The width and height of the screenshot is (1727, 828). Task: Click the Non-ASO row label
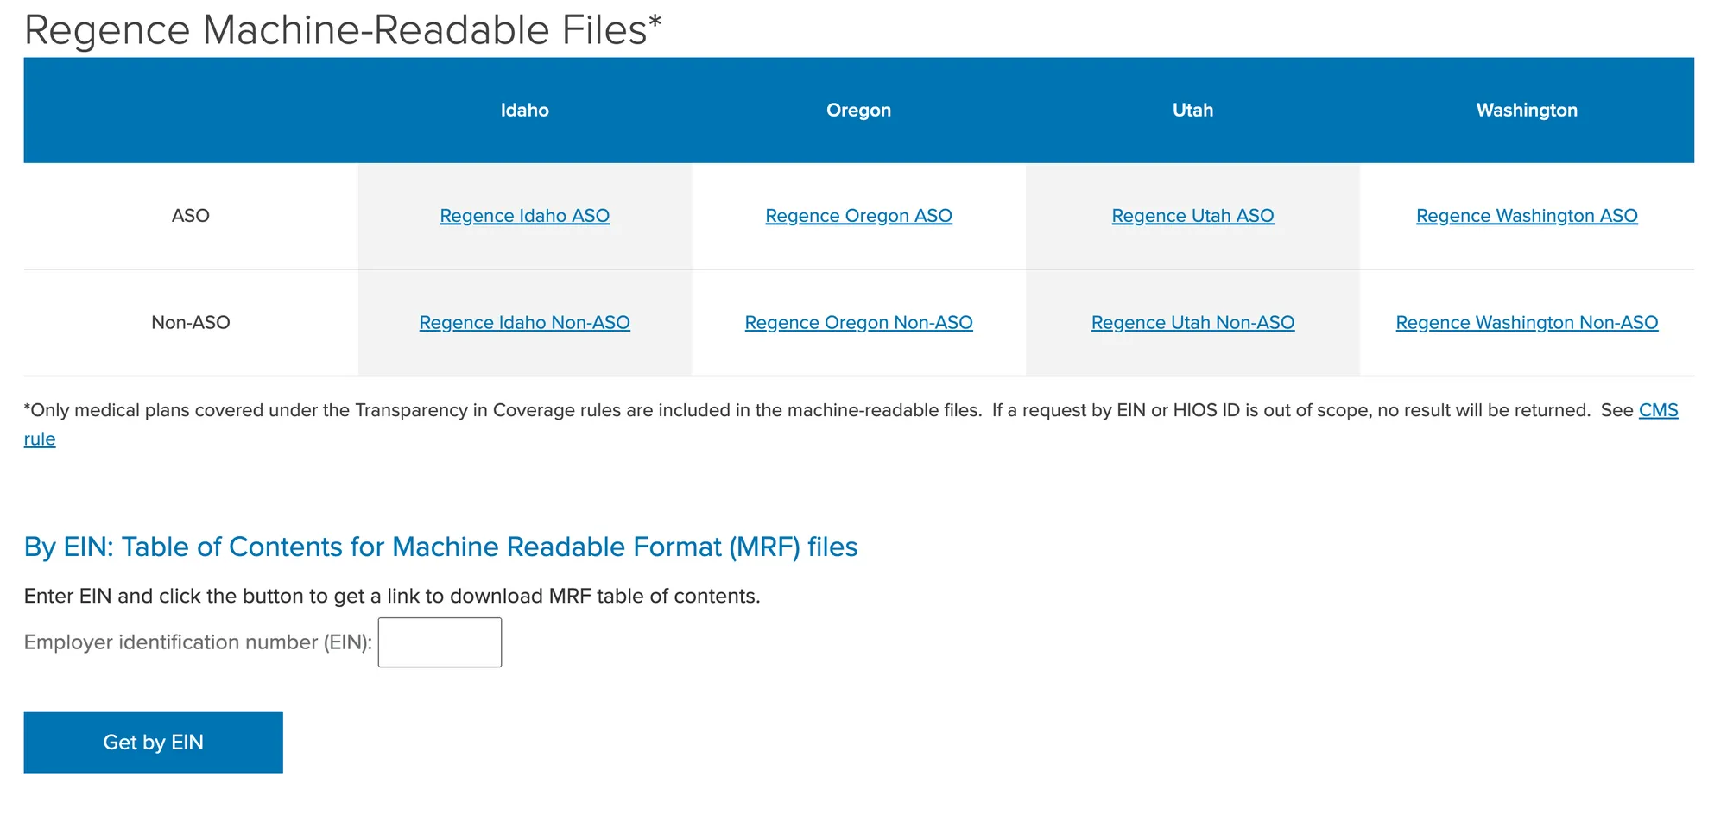[190, 323]
